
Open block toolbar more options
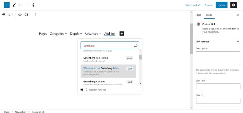tap(35, 15)
